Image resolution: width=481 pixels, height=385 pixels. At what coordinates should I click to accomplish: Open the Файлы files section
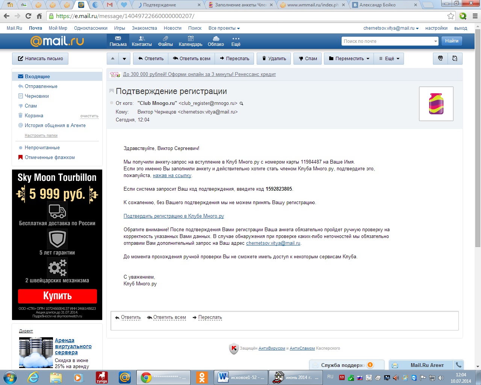[165, 41]
